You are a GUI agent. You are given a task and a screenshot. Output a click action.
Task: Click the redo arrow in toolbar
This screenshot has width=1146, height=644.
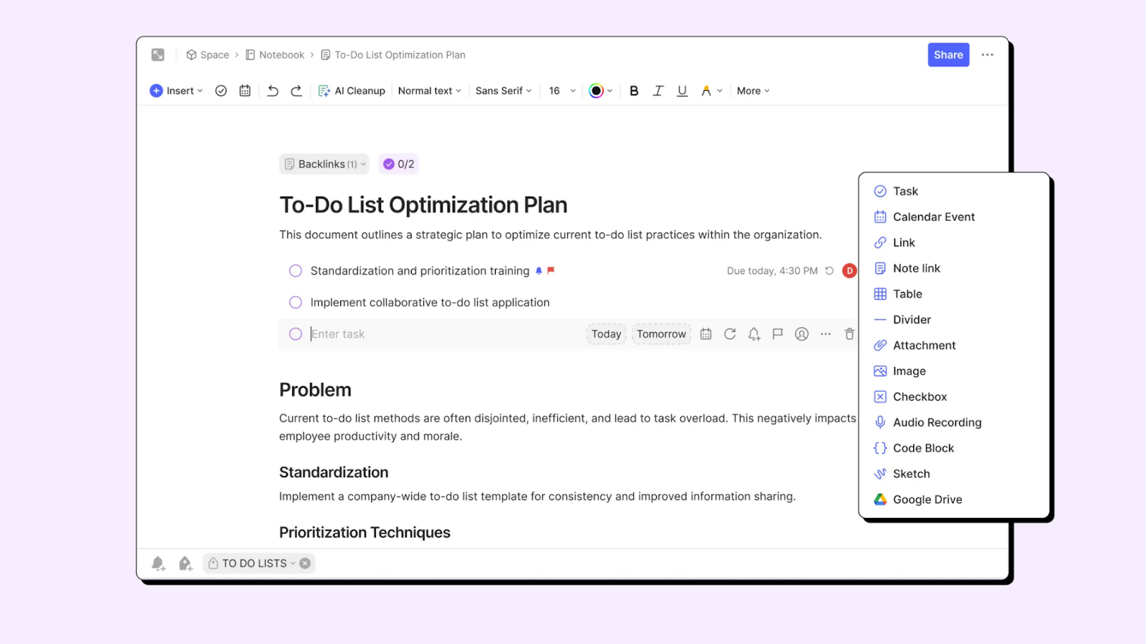coord(297,91)
